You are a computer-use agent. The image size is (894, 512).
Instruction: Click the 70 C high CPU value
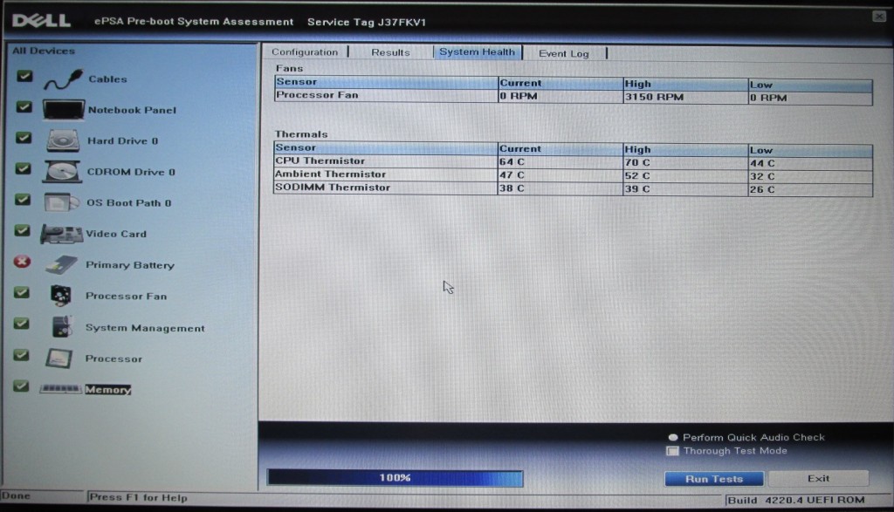point(636,162)
